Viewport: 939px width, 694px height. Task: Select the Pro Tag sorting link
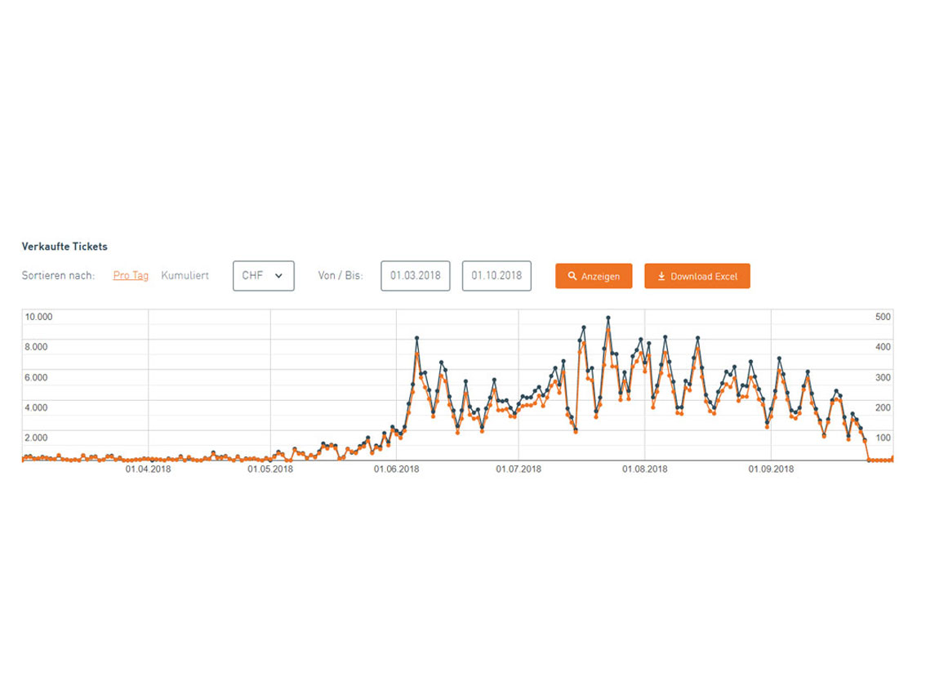pos(131,276)
